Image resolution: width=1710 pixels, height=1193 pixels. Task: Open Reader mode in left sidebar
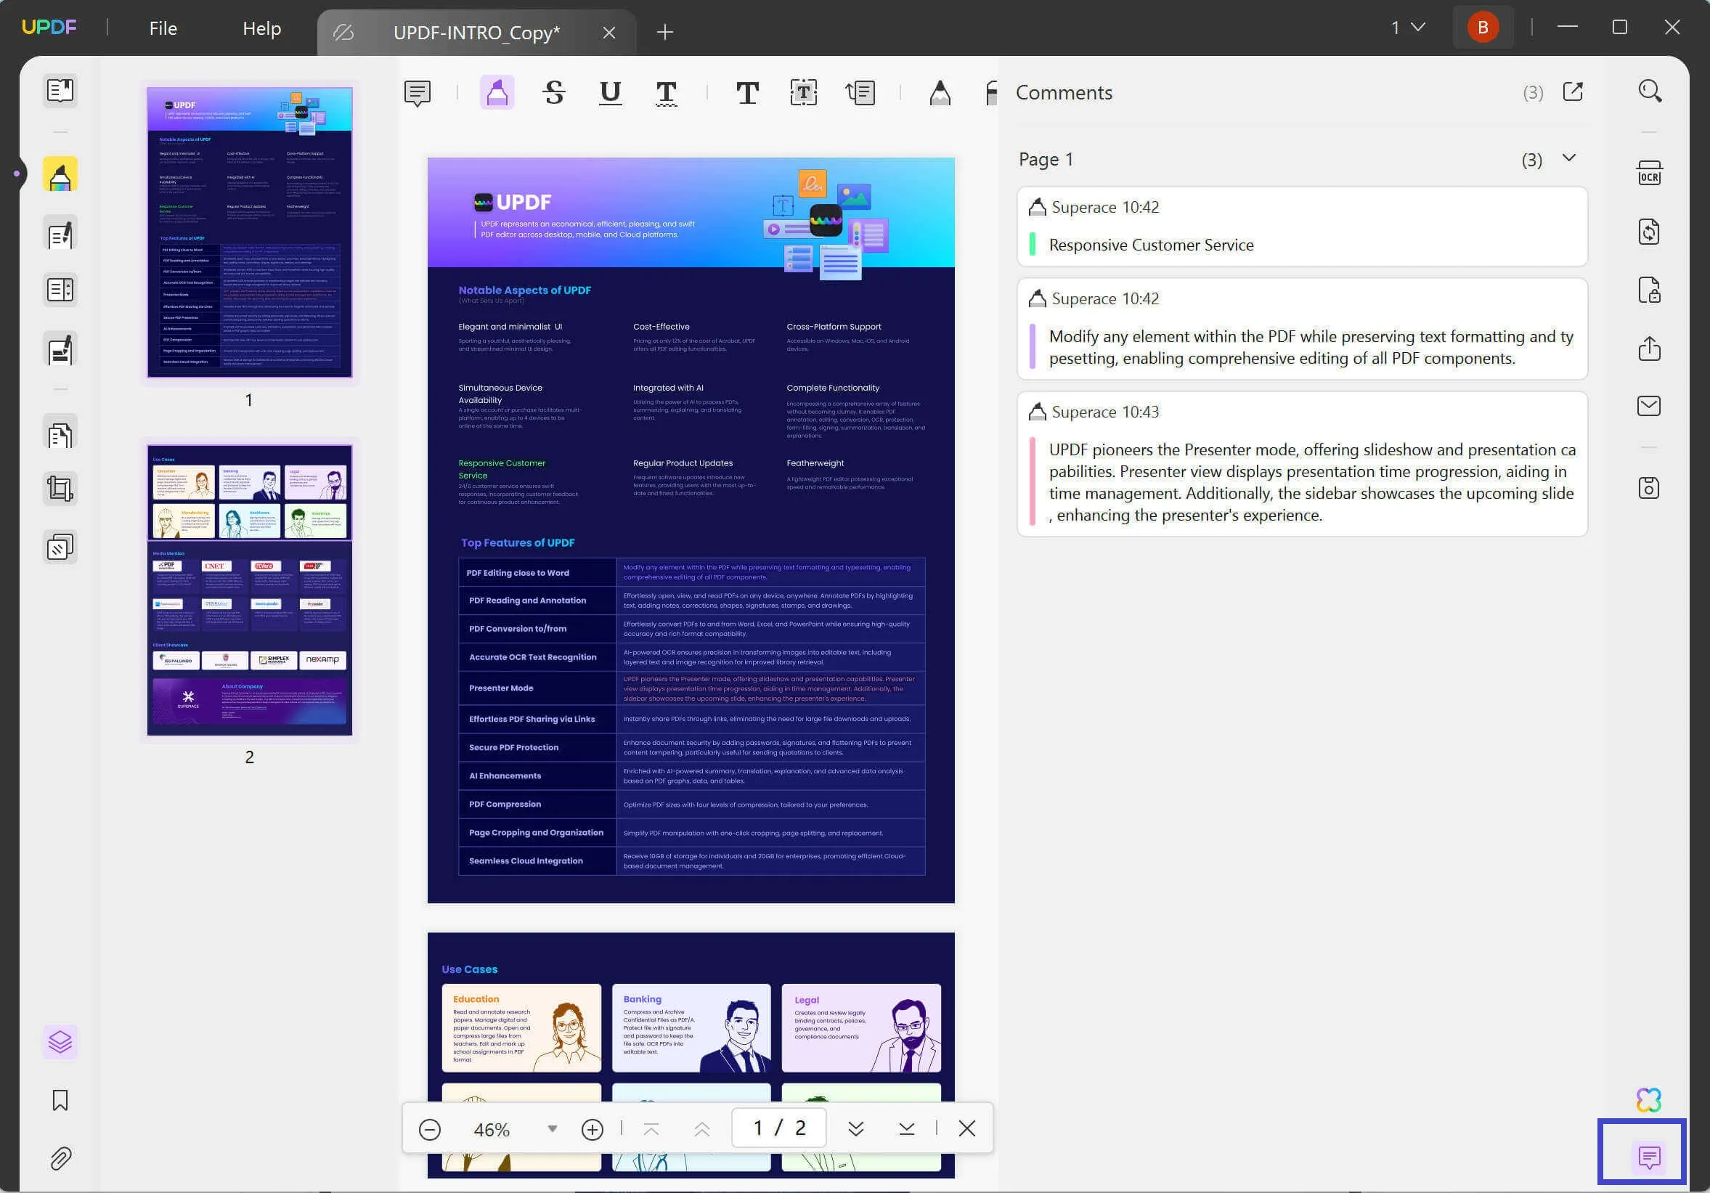60,91
